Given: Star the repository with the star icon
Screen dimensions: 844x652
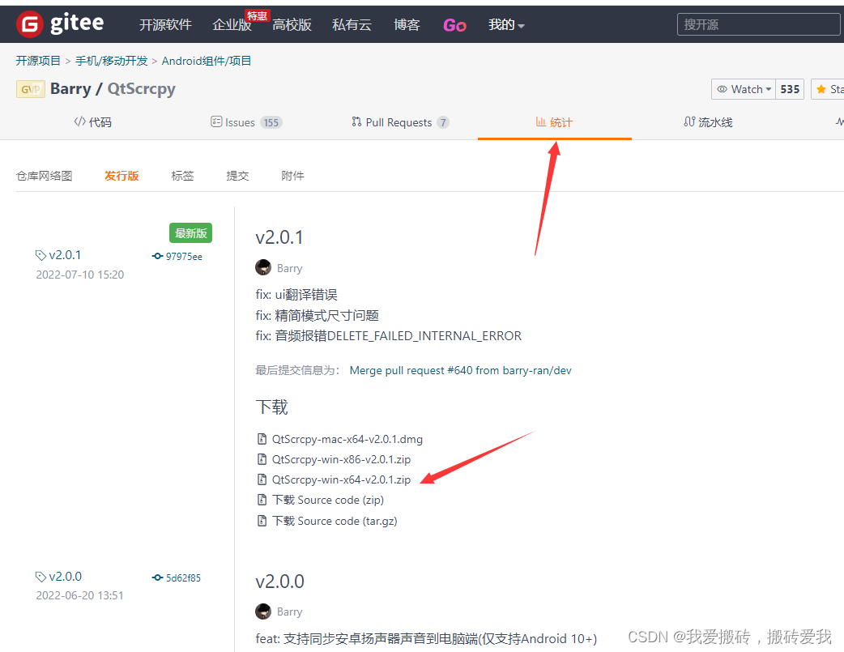Looking at the screenshot, I should click(x=821, y=89).
